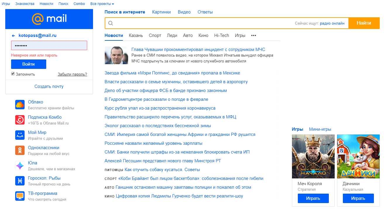This screenshot has height=213, width=385.
Task: Open headline Россияне назвали желаемый уровень зарплаты
Action: 154,143
